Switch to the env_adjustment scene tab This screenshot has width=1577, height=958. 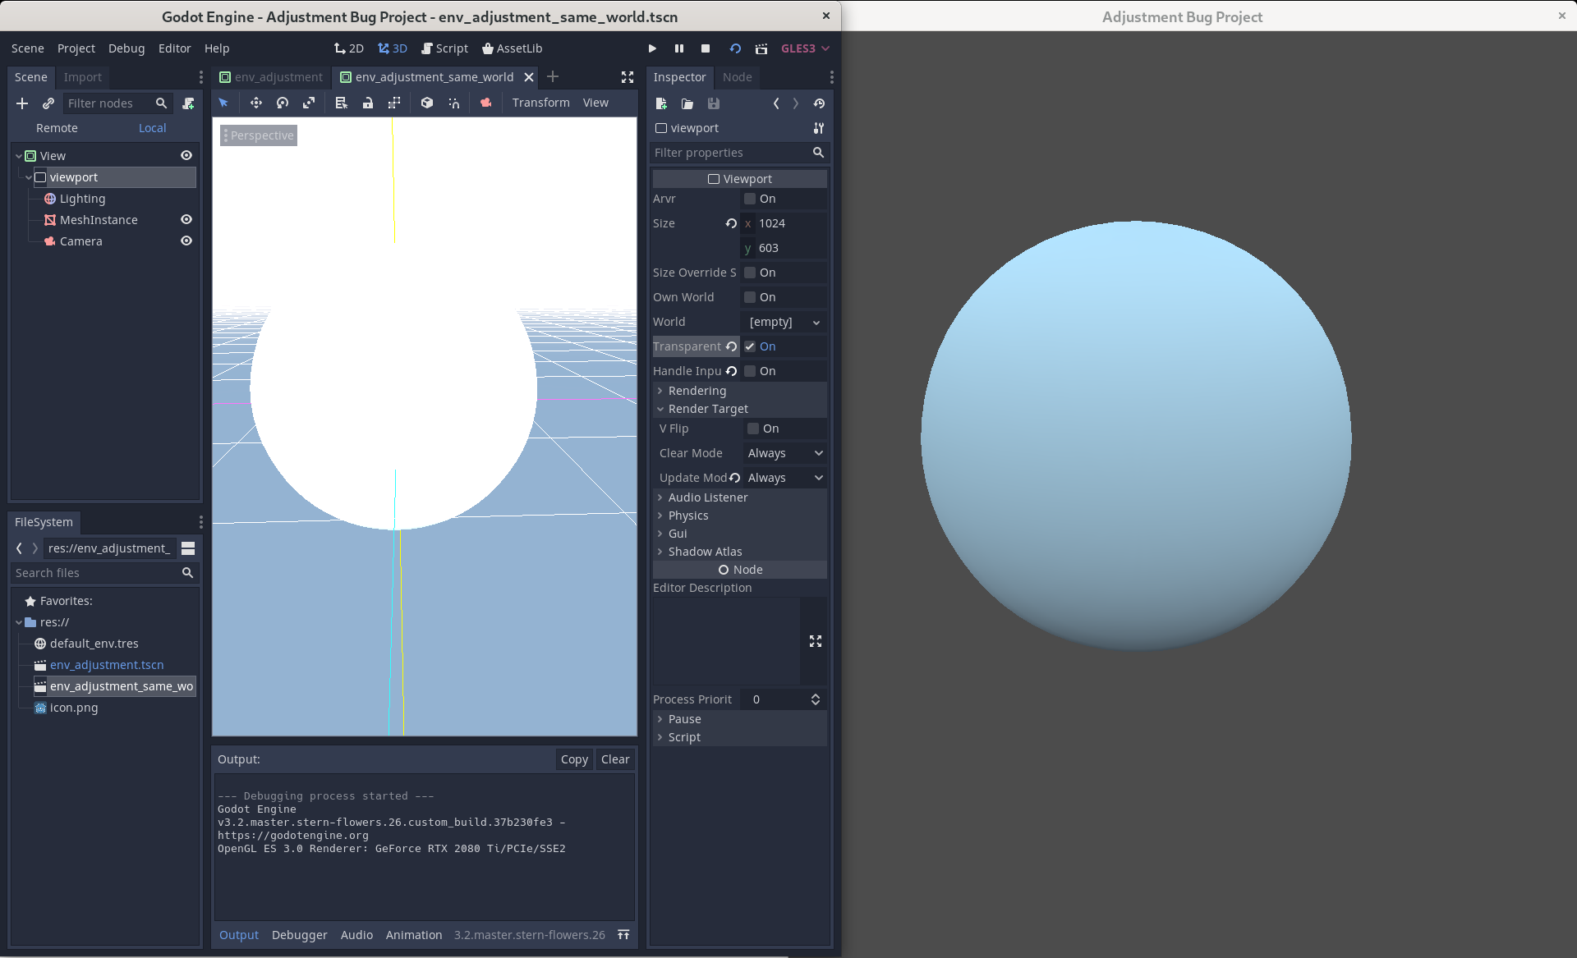(272, 77)
